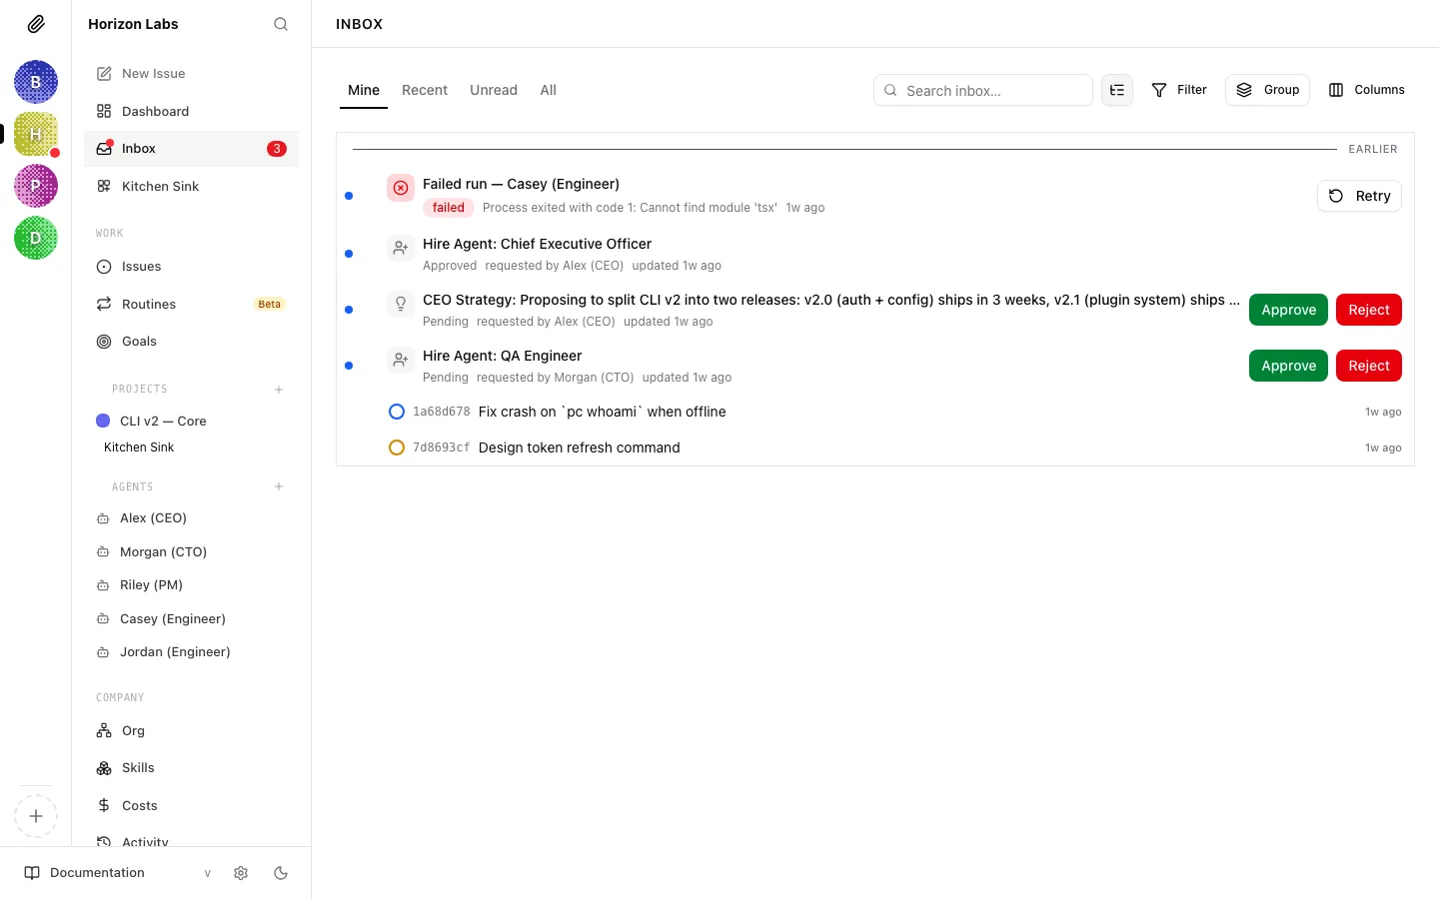Open settings gear icon in footer
Image resolution: width=1439 pixels, height=899 pixels.
tap(241, 873)
